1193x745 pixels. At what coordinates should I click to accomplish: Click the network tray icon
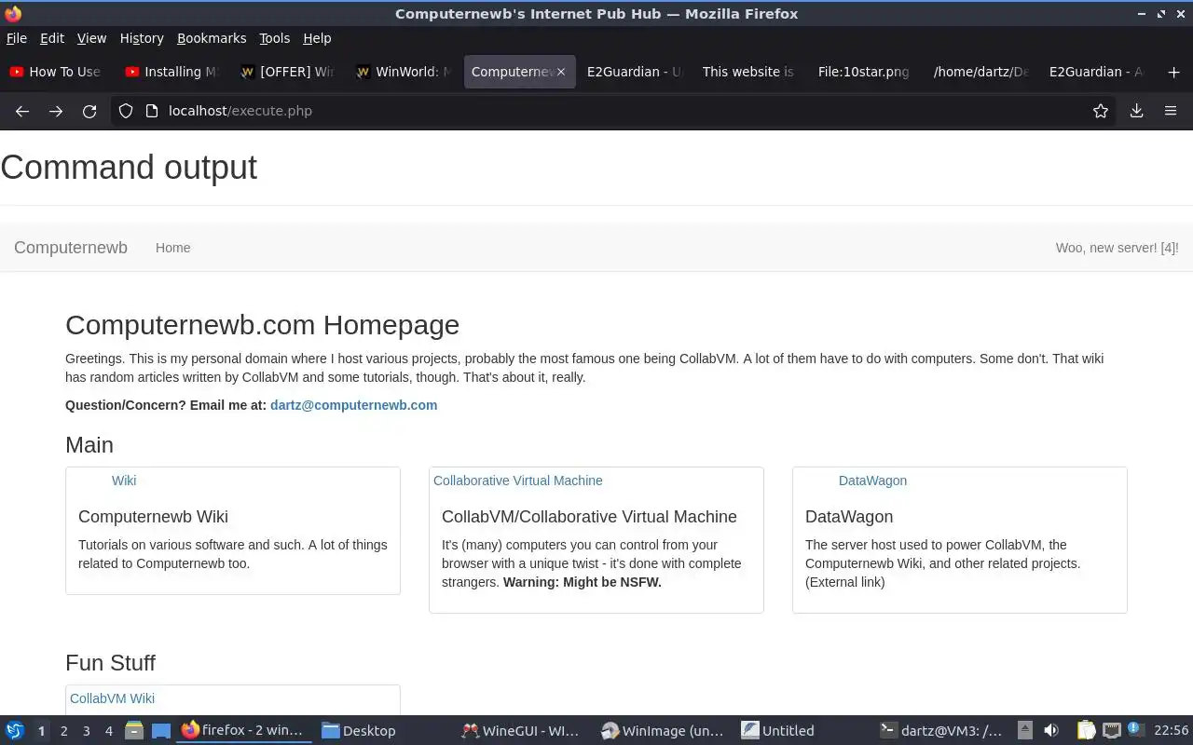pyautogui.click(x=1111, y=731)
